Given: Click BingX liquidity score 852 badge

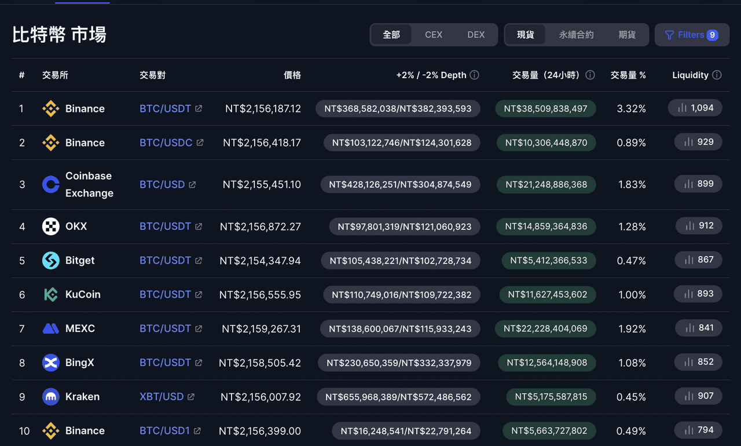Looking at the screenshot, I should pyautogui.click(x=699, y=362).
